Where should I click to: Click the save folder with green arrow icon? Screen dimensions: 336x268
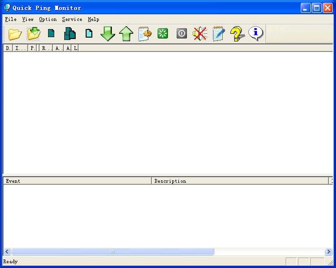[x=34, y=33]
